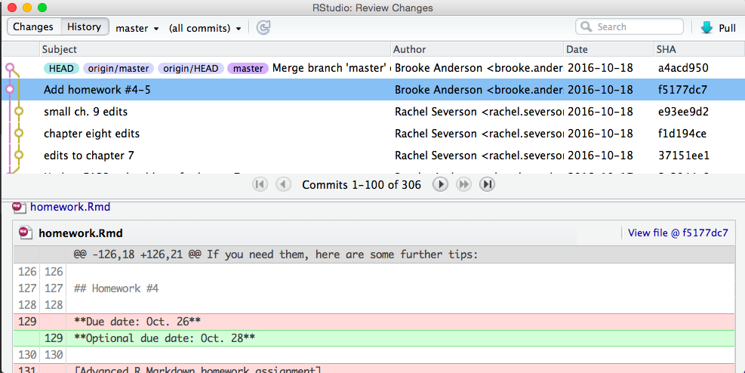This screenshot has width=745, height=373.
Task: Select the 'chapter eight edits' commit
Action: [x=91, y=134]
